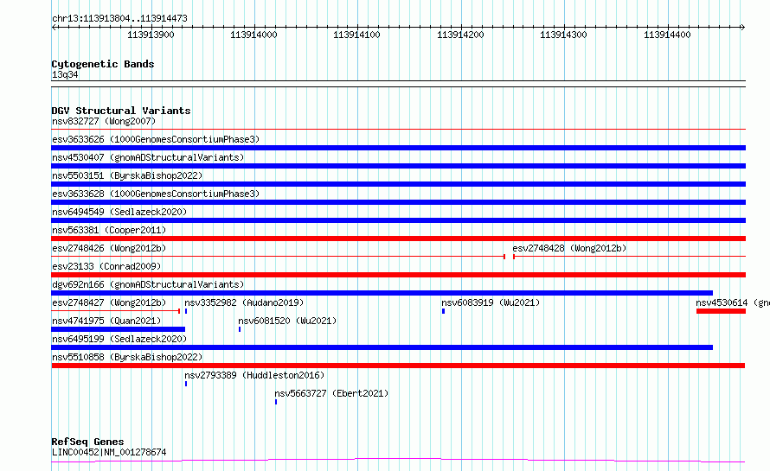This screenshot has height=471, width=770.
Task: Select nsv2793389 (Huddleston2016) label
Action: [x=254, y=375]
